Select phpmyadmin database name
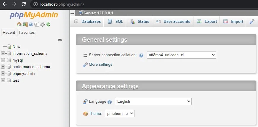The image size is (258, 127). tap(23, 74)
